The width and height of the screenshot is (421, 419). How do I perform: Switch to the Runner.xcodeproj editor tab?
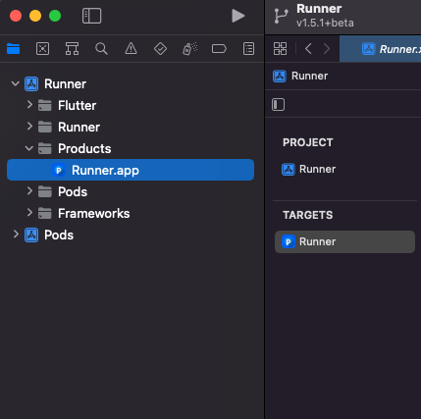click(x=381, y=49)
